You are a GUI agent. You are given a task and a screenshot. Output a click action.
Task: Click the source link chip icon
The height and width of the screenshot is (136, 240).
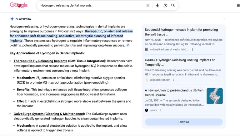tap(128, 46)
